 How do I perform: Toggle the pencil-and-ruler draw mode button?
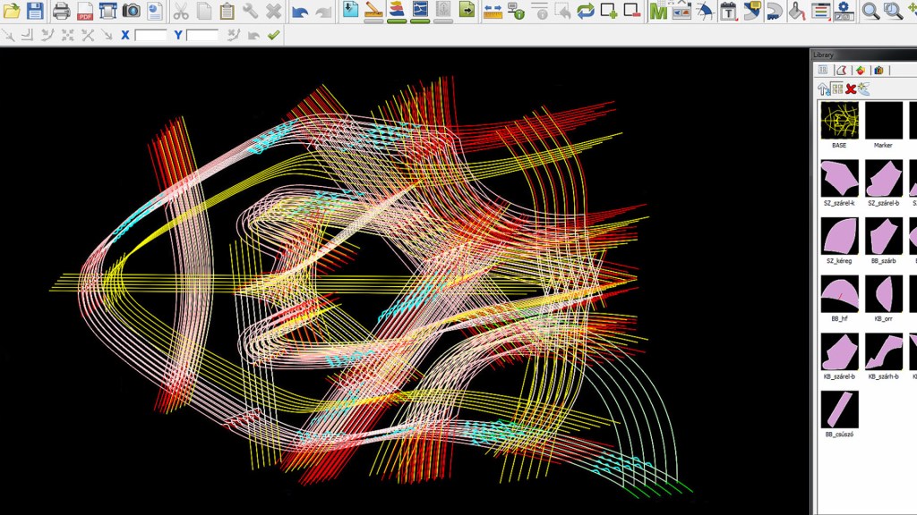pyautogui.click(x=373, y=11)
